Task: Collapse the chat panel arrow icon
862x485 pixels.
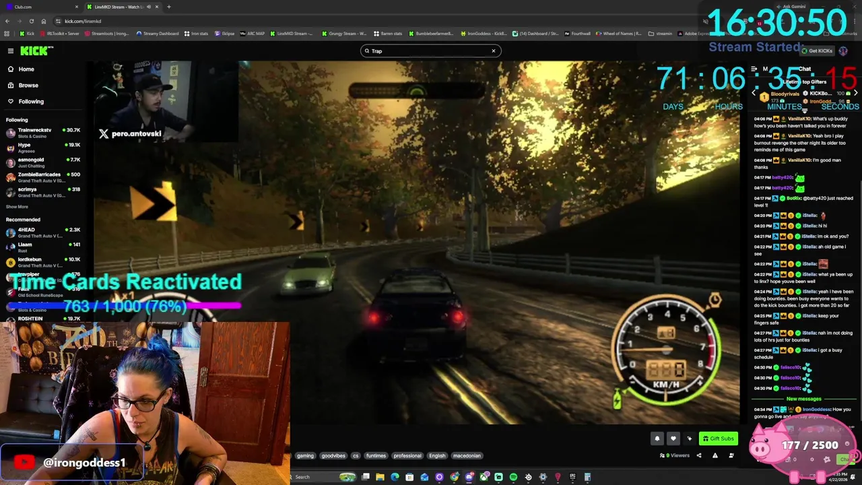Action: point(754,69)
